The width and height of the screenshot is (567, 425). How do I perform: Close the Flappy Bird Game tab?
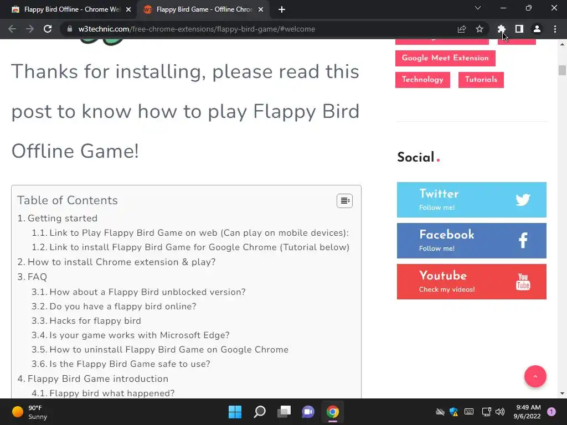click(261, 9)
